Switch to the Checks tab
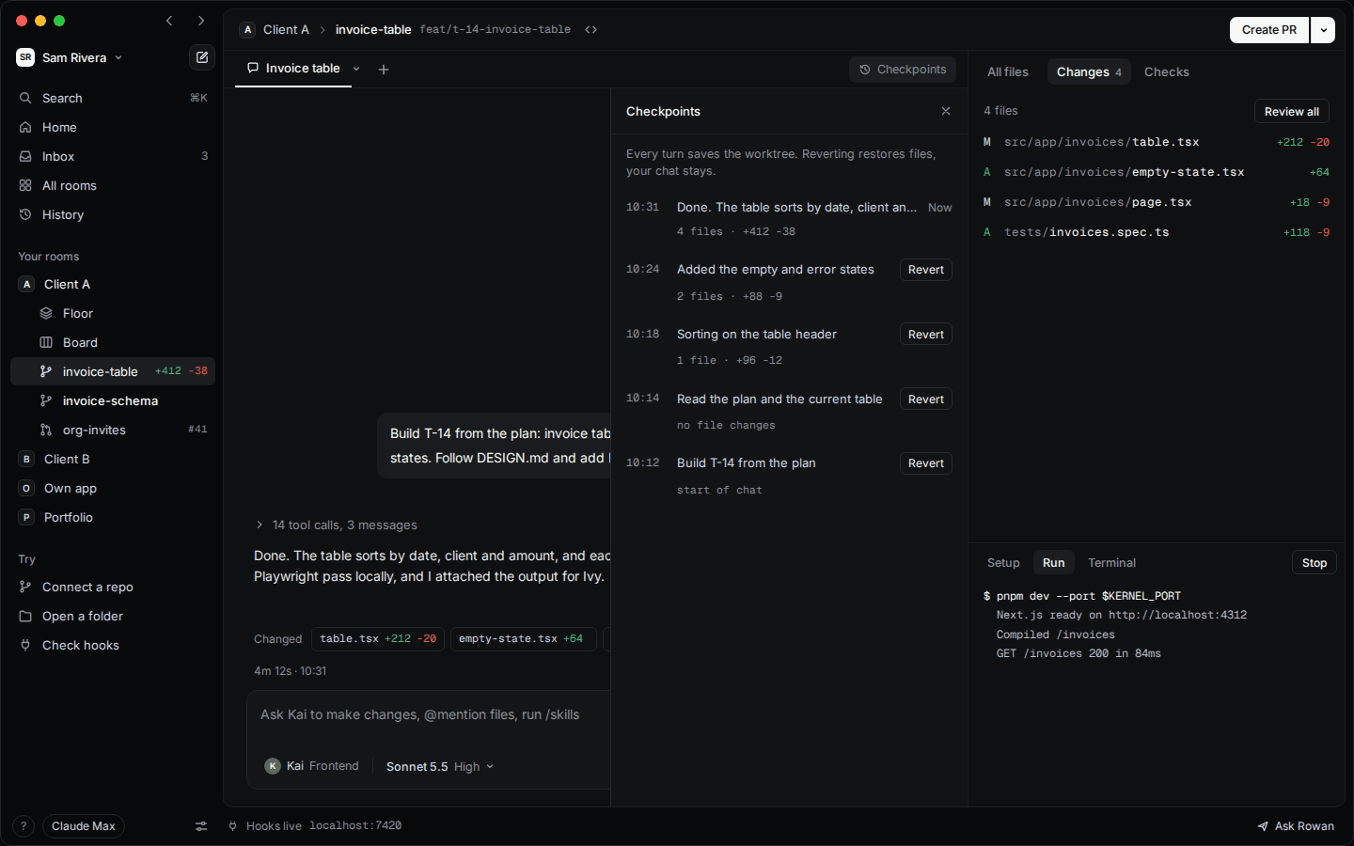Image resolution: width=1354 pixels, height=846 pixels. 1166,72
